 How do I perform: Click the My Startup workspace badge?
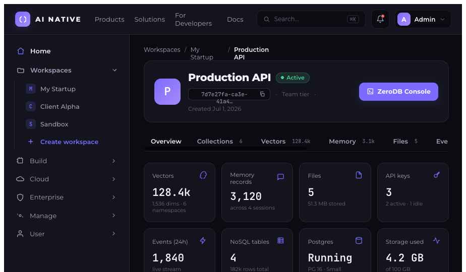click(31, 89)
